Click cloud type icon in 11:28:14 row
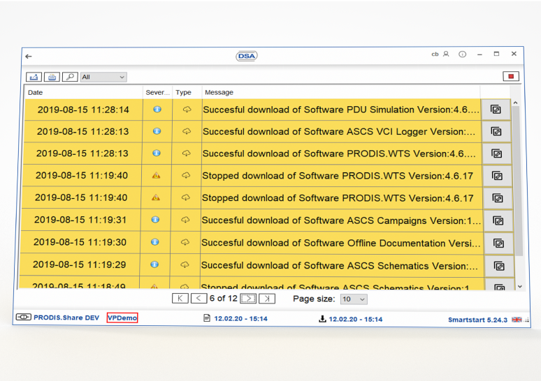This screenshot has height=381, width=541. click(187, 109)
